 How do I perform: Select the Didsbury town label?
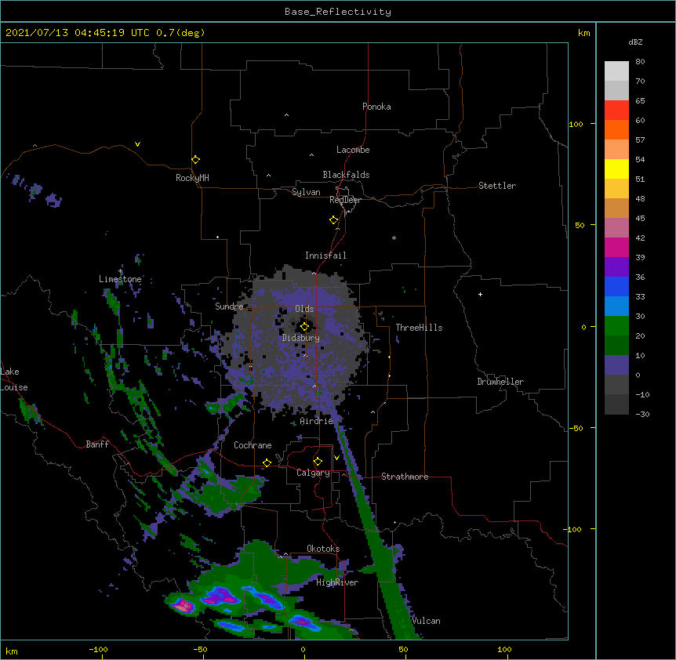point(300,338)
